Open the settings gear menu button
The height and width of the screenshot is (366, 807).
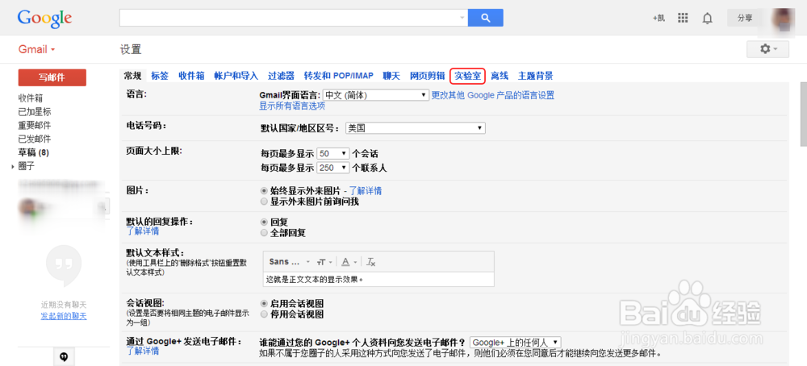coord(767,49)
